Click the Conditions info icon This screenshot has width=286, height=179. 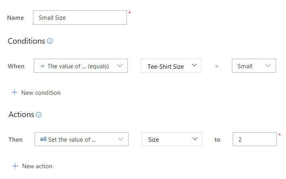pyautogui.click(x=50, y=41)
